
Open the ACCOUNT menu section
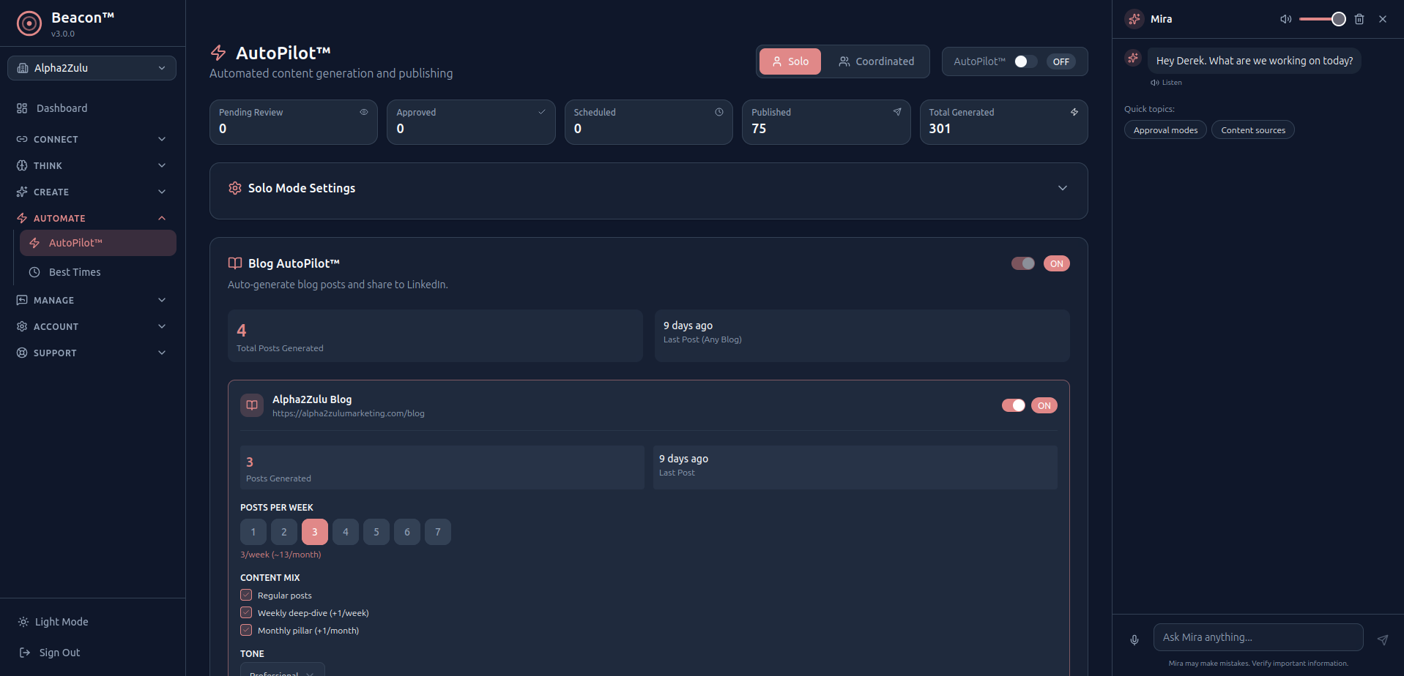pos(92,326)
